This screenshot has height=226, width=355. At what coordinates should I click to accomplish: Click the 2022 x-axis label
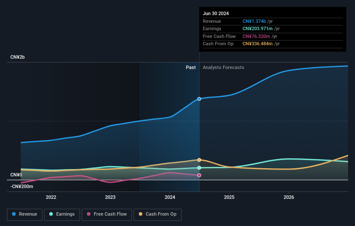(51, 197)
